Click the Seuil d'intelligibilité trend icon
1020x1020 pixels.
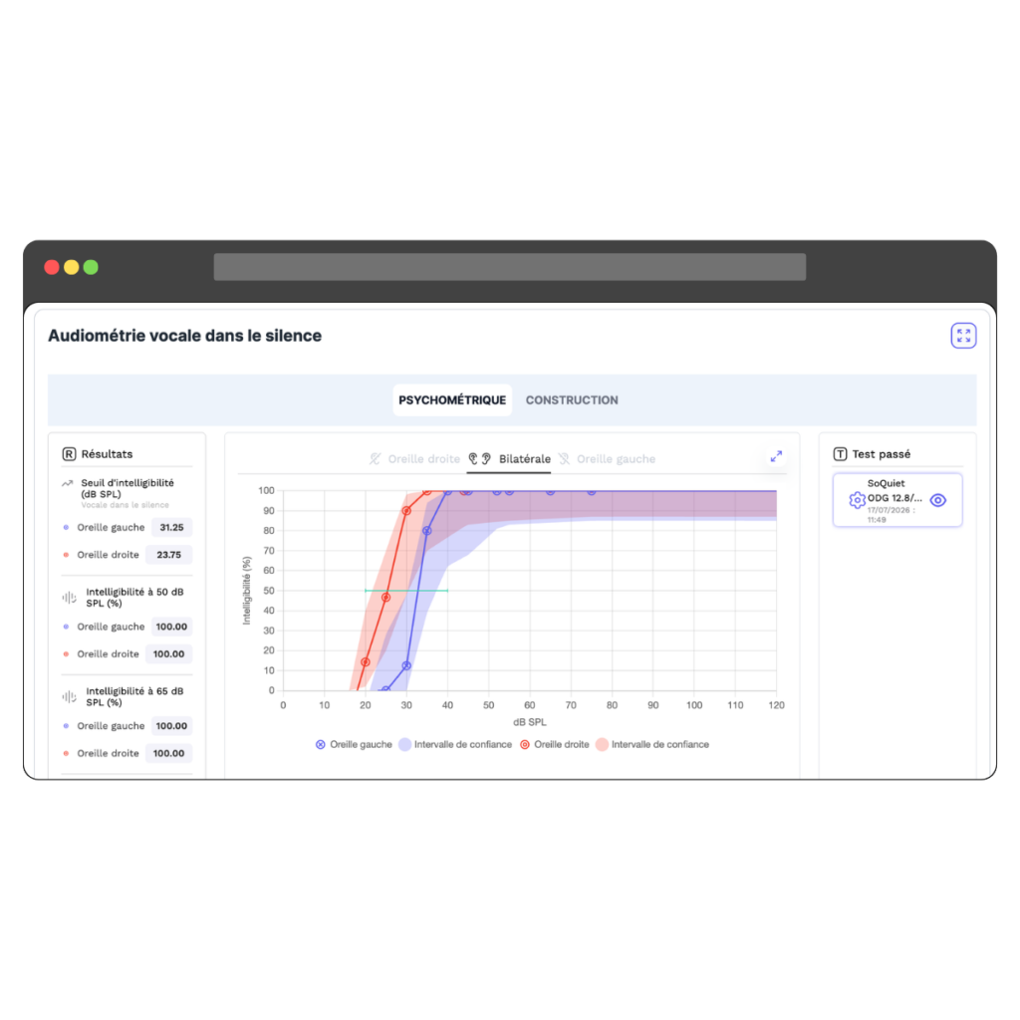(67, 483)
